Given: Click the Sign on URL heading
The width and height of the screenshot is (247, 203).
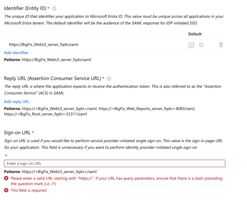Looking at the screenshot, I should click(17, 132).
